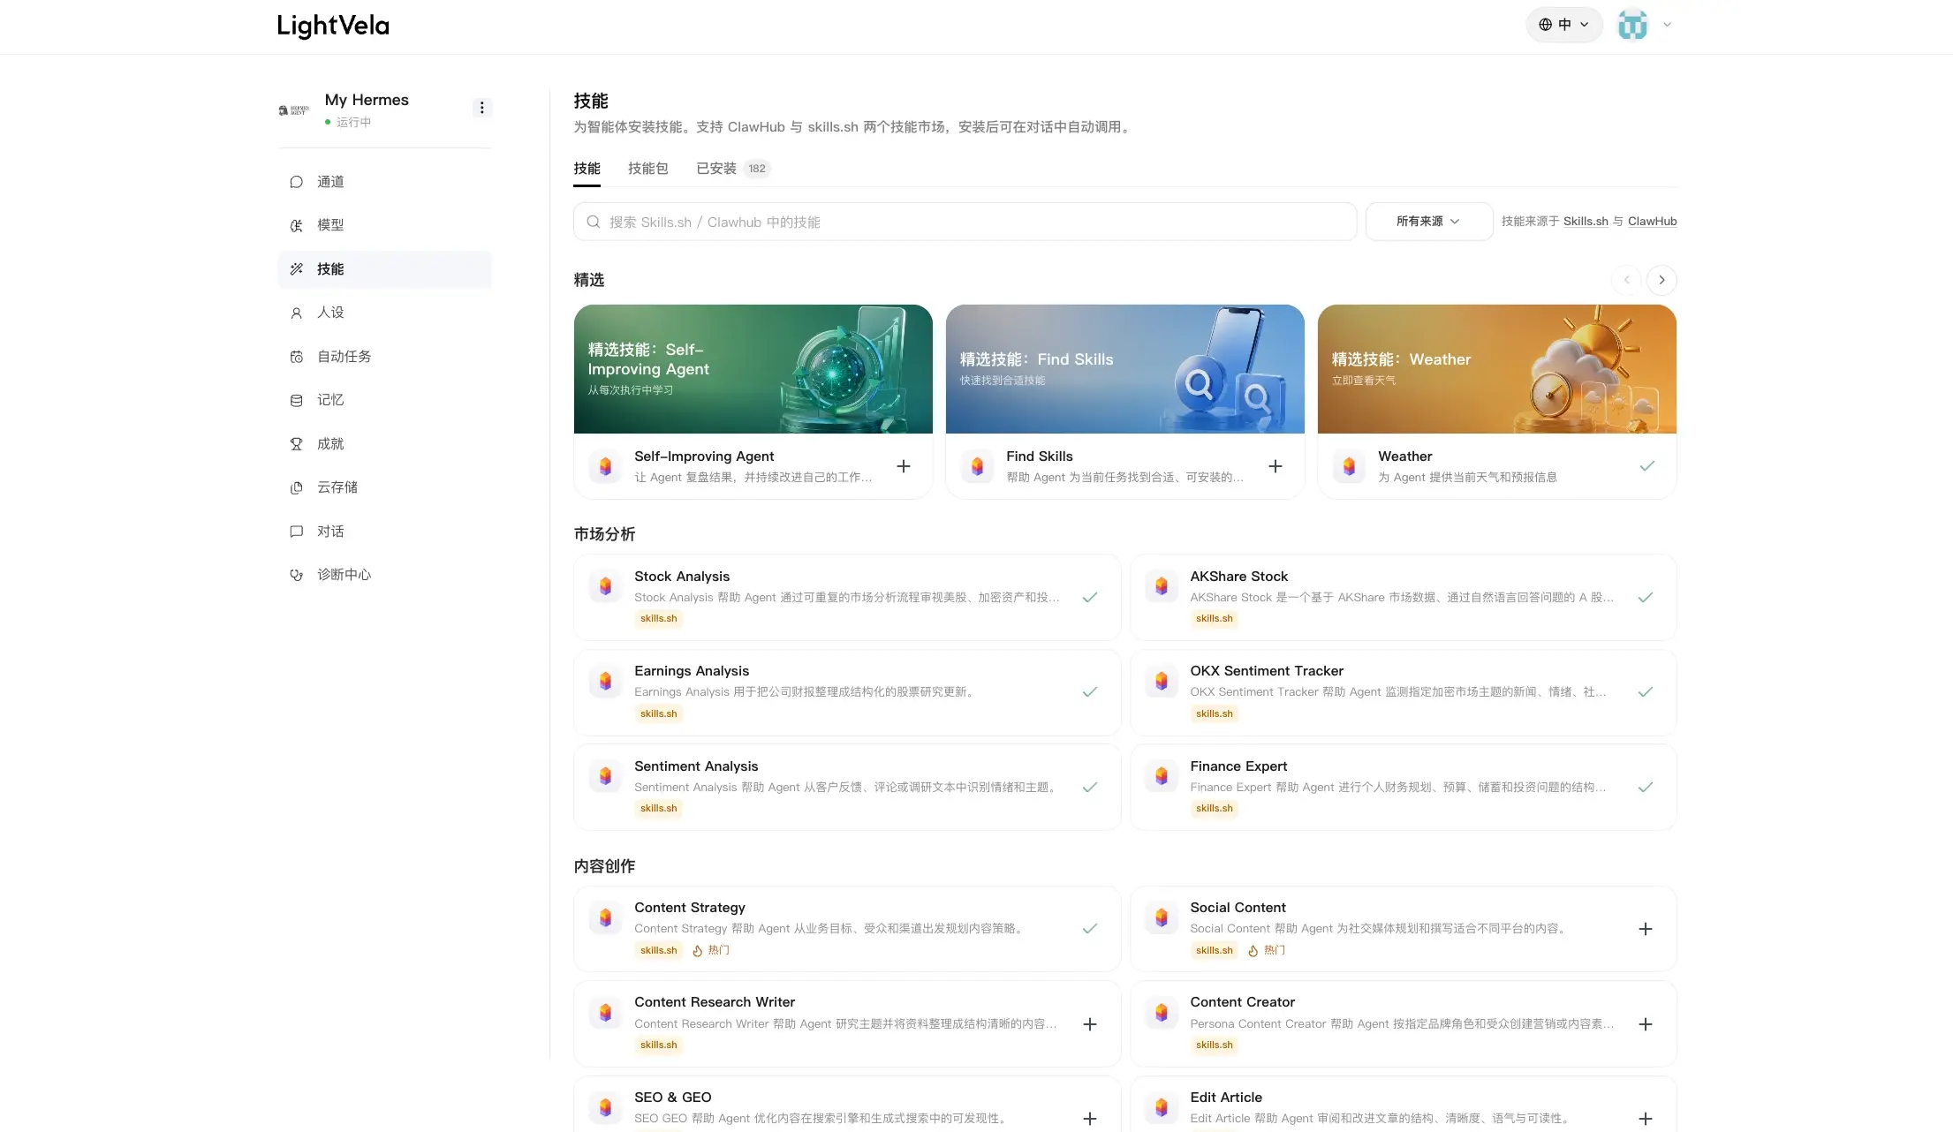Open the 通道 channels sidebar icon
The width and height of the screenshot is (1953, 1132).
click(296, 182)
